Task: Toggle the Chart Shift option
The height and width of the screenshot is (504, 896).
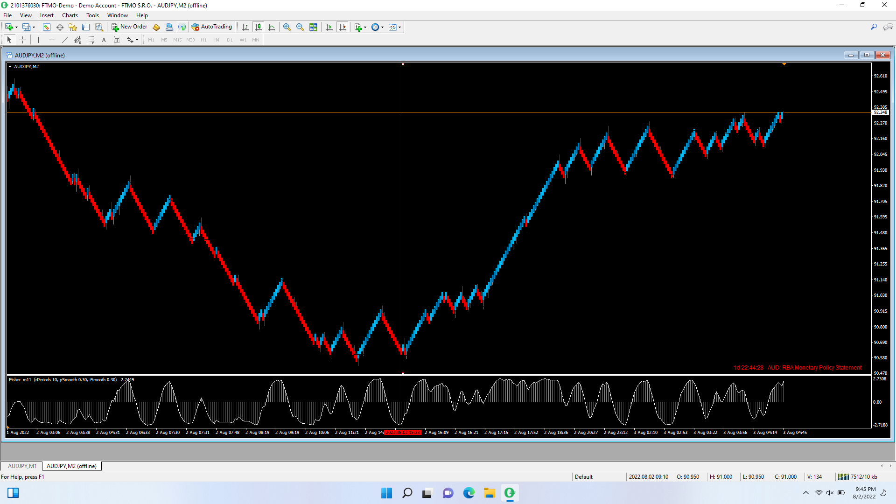Action: 343,27
